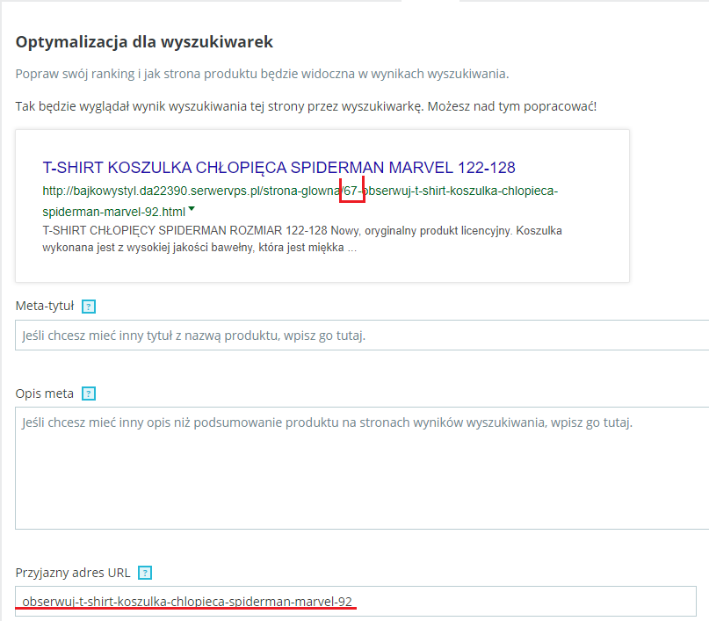Screen dimensions: 709x621
Task: Select the Przyjazny adres URL input field
Action: click(355, 602)
